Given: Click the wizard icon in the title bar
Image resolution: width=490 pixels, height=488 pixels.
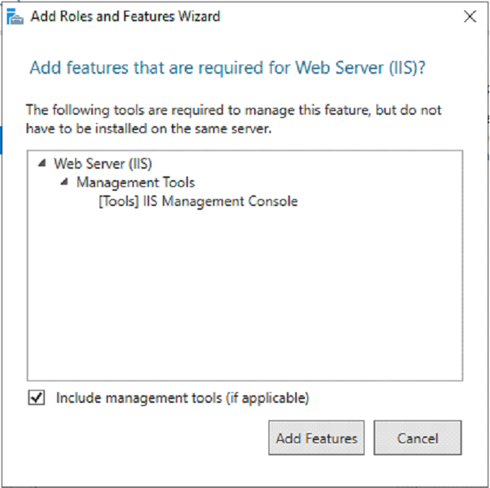Looking at the screenshot, I should (17, 17).
